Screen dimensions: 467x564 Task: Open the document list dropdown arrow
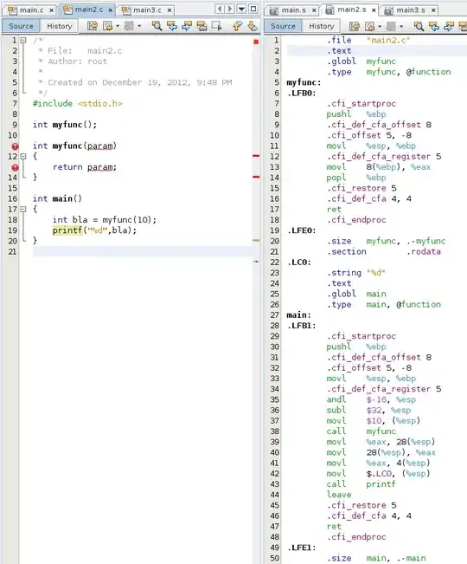click(241, 9)
